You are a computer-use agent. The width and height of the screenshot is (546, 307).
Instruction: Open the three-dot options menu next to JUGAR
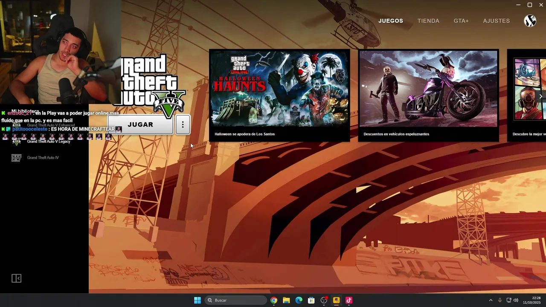[x=183, y=125]
